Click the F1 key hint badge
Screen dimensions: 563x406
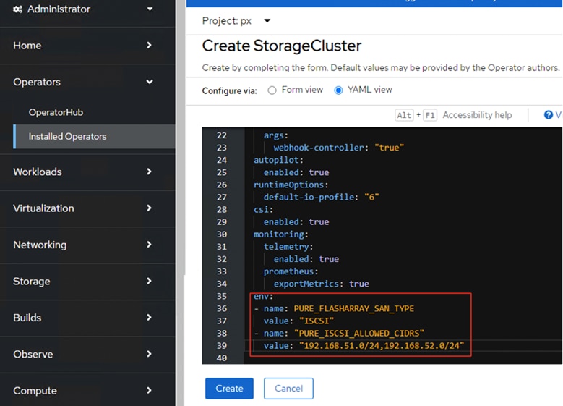click(x=430, y=115)
